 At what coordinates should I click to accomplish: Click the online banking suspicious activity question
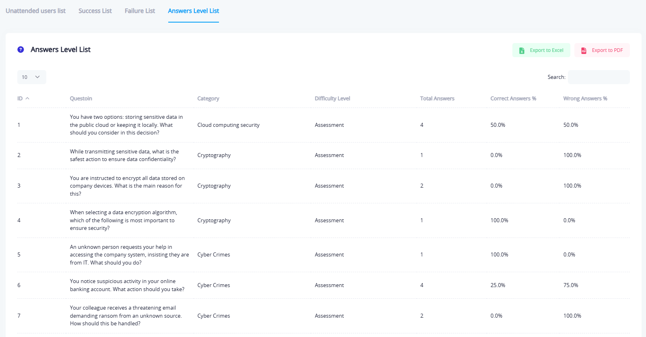tap(127, 285)
